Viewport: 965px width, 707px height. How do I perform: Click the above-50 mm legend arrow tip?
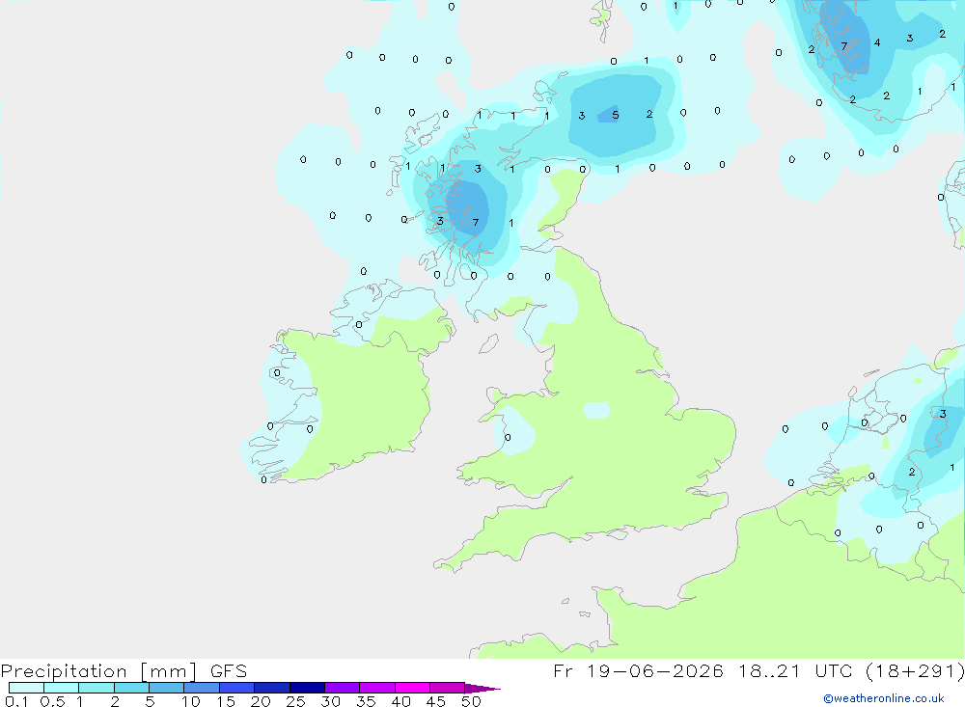(483, 689)
